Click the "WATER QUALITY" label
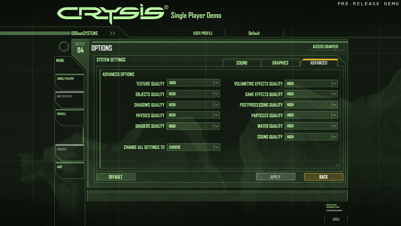This screenshot has height=226, width=401. [x=270, y=126]
